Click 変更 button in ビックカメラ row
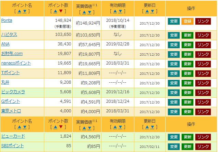218x152 pixels. (x=174, y=93)
